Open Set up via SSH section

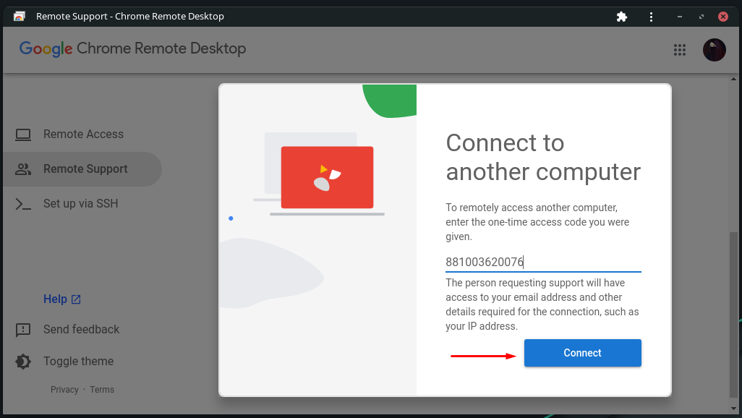[80, 203]
